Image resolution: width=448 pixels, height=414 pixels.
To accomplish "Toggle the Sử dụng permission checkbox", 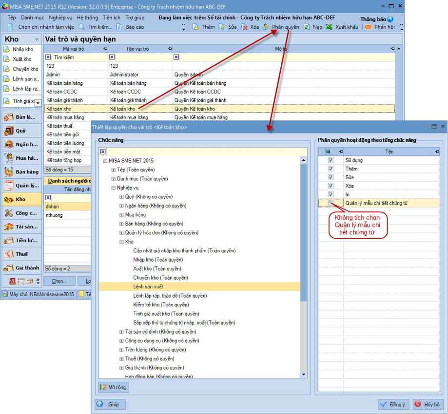I will pyautogui.click(x=331, y=160).
